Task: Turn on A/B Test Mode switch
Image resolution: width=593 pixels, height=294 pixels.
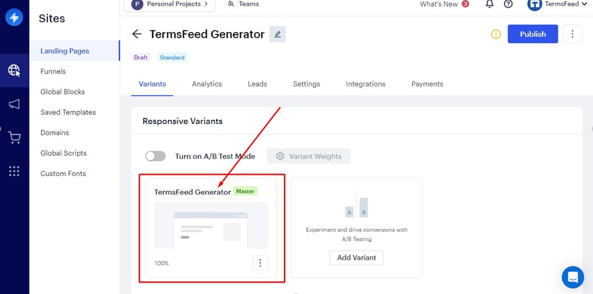Action: 155,156
